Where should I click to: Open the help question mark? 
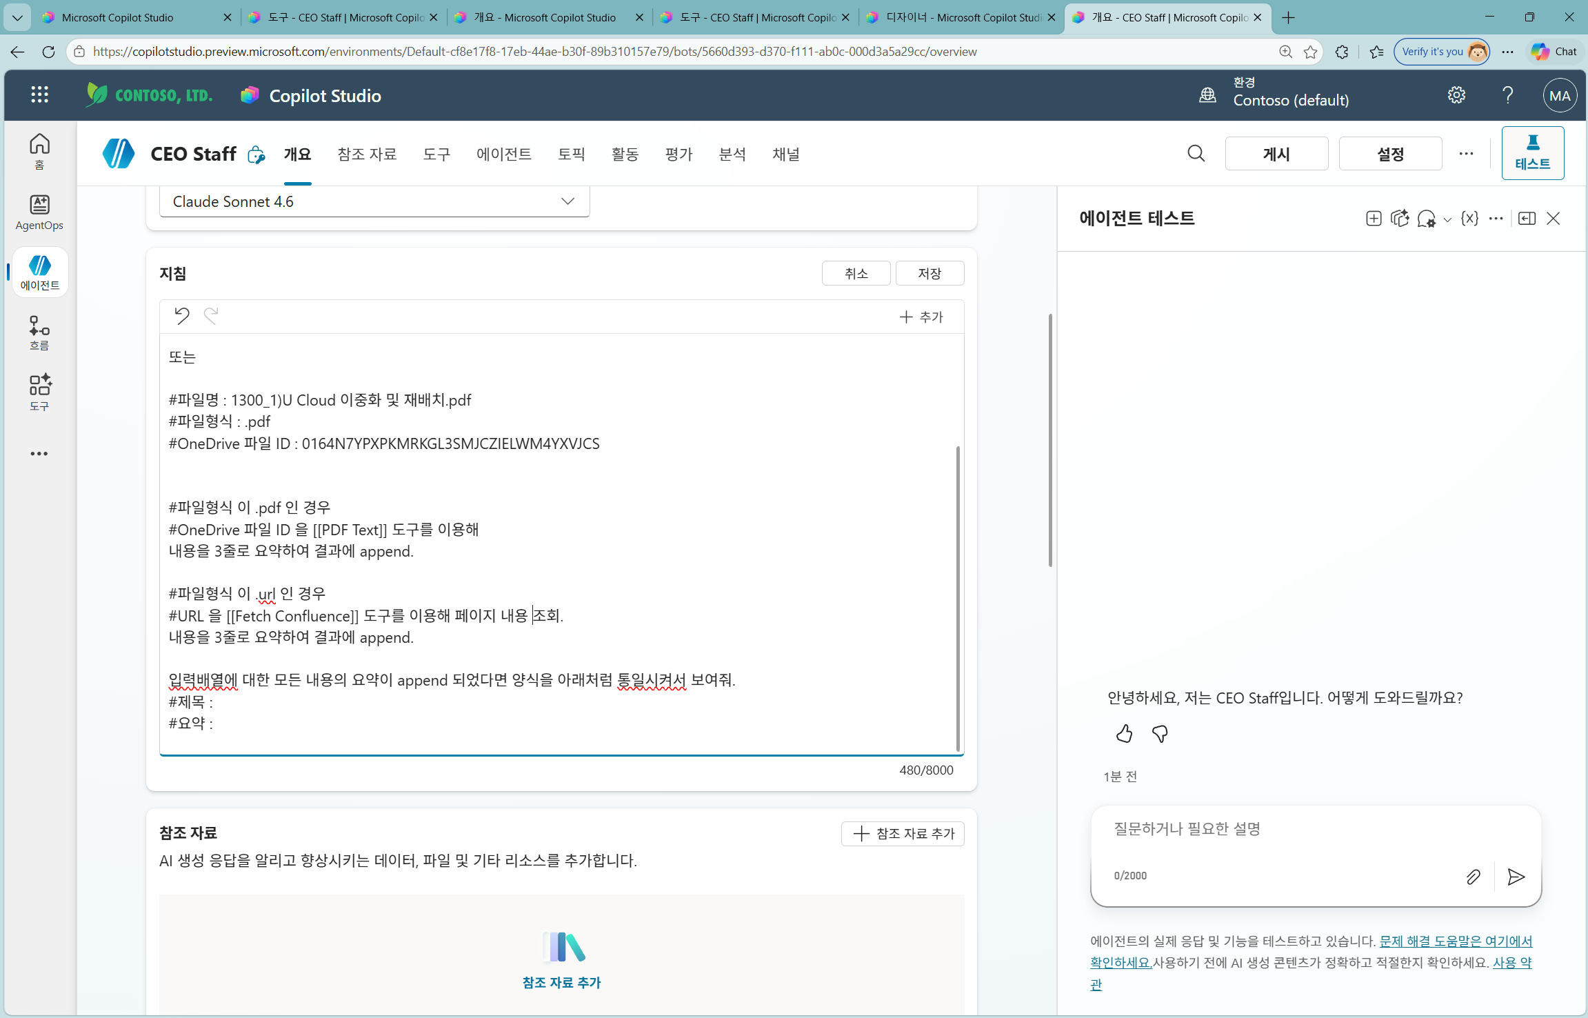pos(1508,95)
